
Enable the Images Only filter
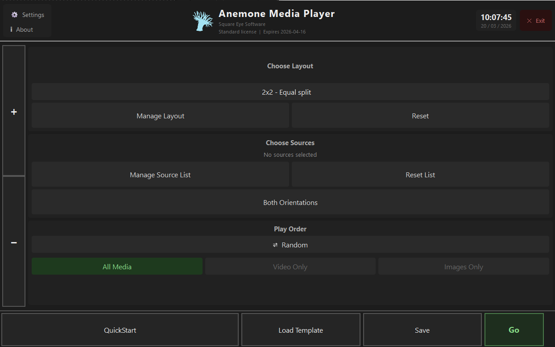pyautogui.click(x=464, y=266)
